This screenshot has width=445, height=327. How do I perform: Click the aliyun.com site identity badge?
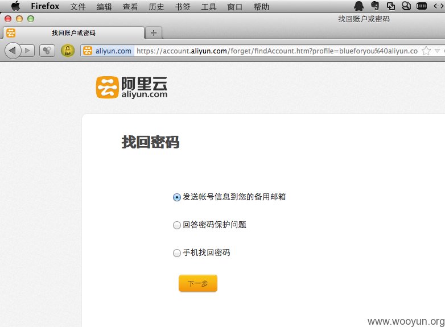click(108, 51)
